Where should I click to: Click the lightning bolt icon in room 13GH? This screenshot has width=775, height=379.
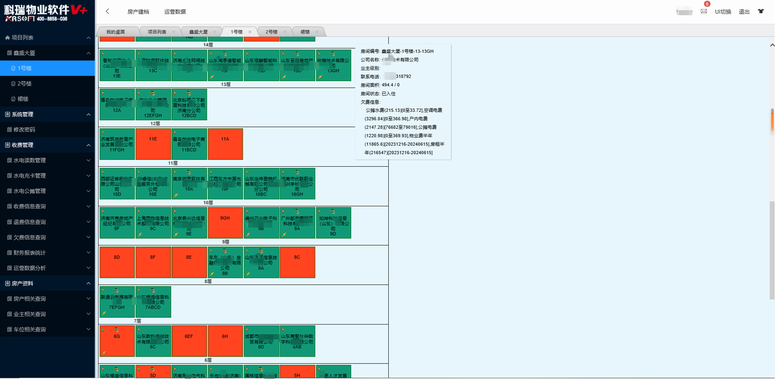[320, 77]
